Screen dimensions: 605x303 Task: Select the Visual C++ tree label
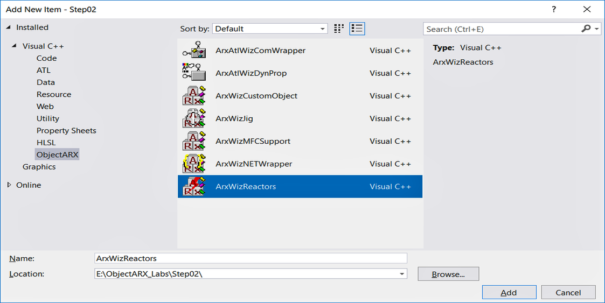(43, 46)
